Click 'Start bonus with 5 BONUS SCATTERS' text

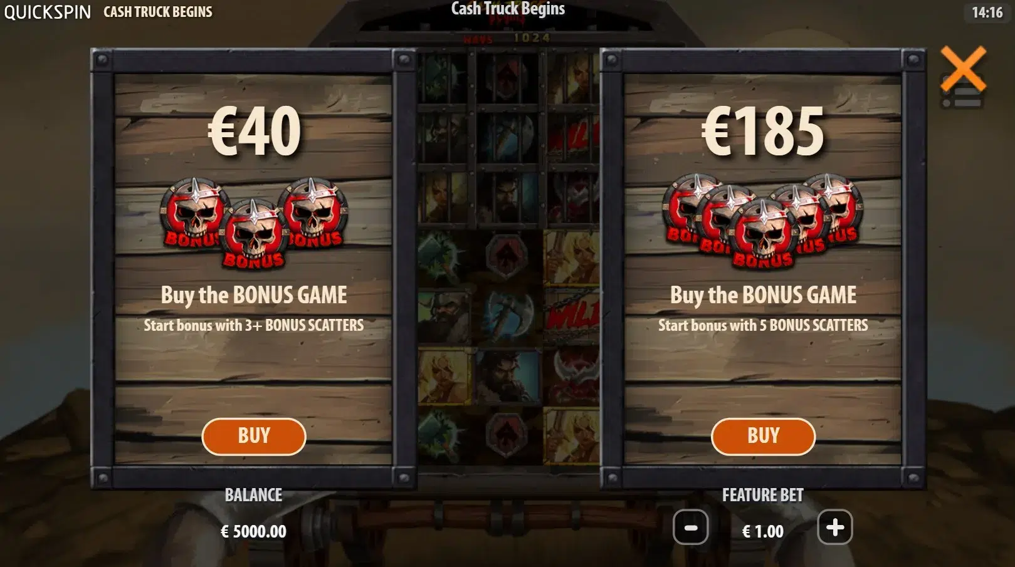(763, 325)
